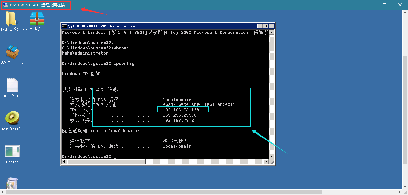Click the cmd window resize grip
408x195 pixels.
[272, 162]
